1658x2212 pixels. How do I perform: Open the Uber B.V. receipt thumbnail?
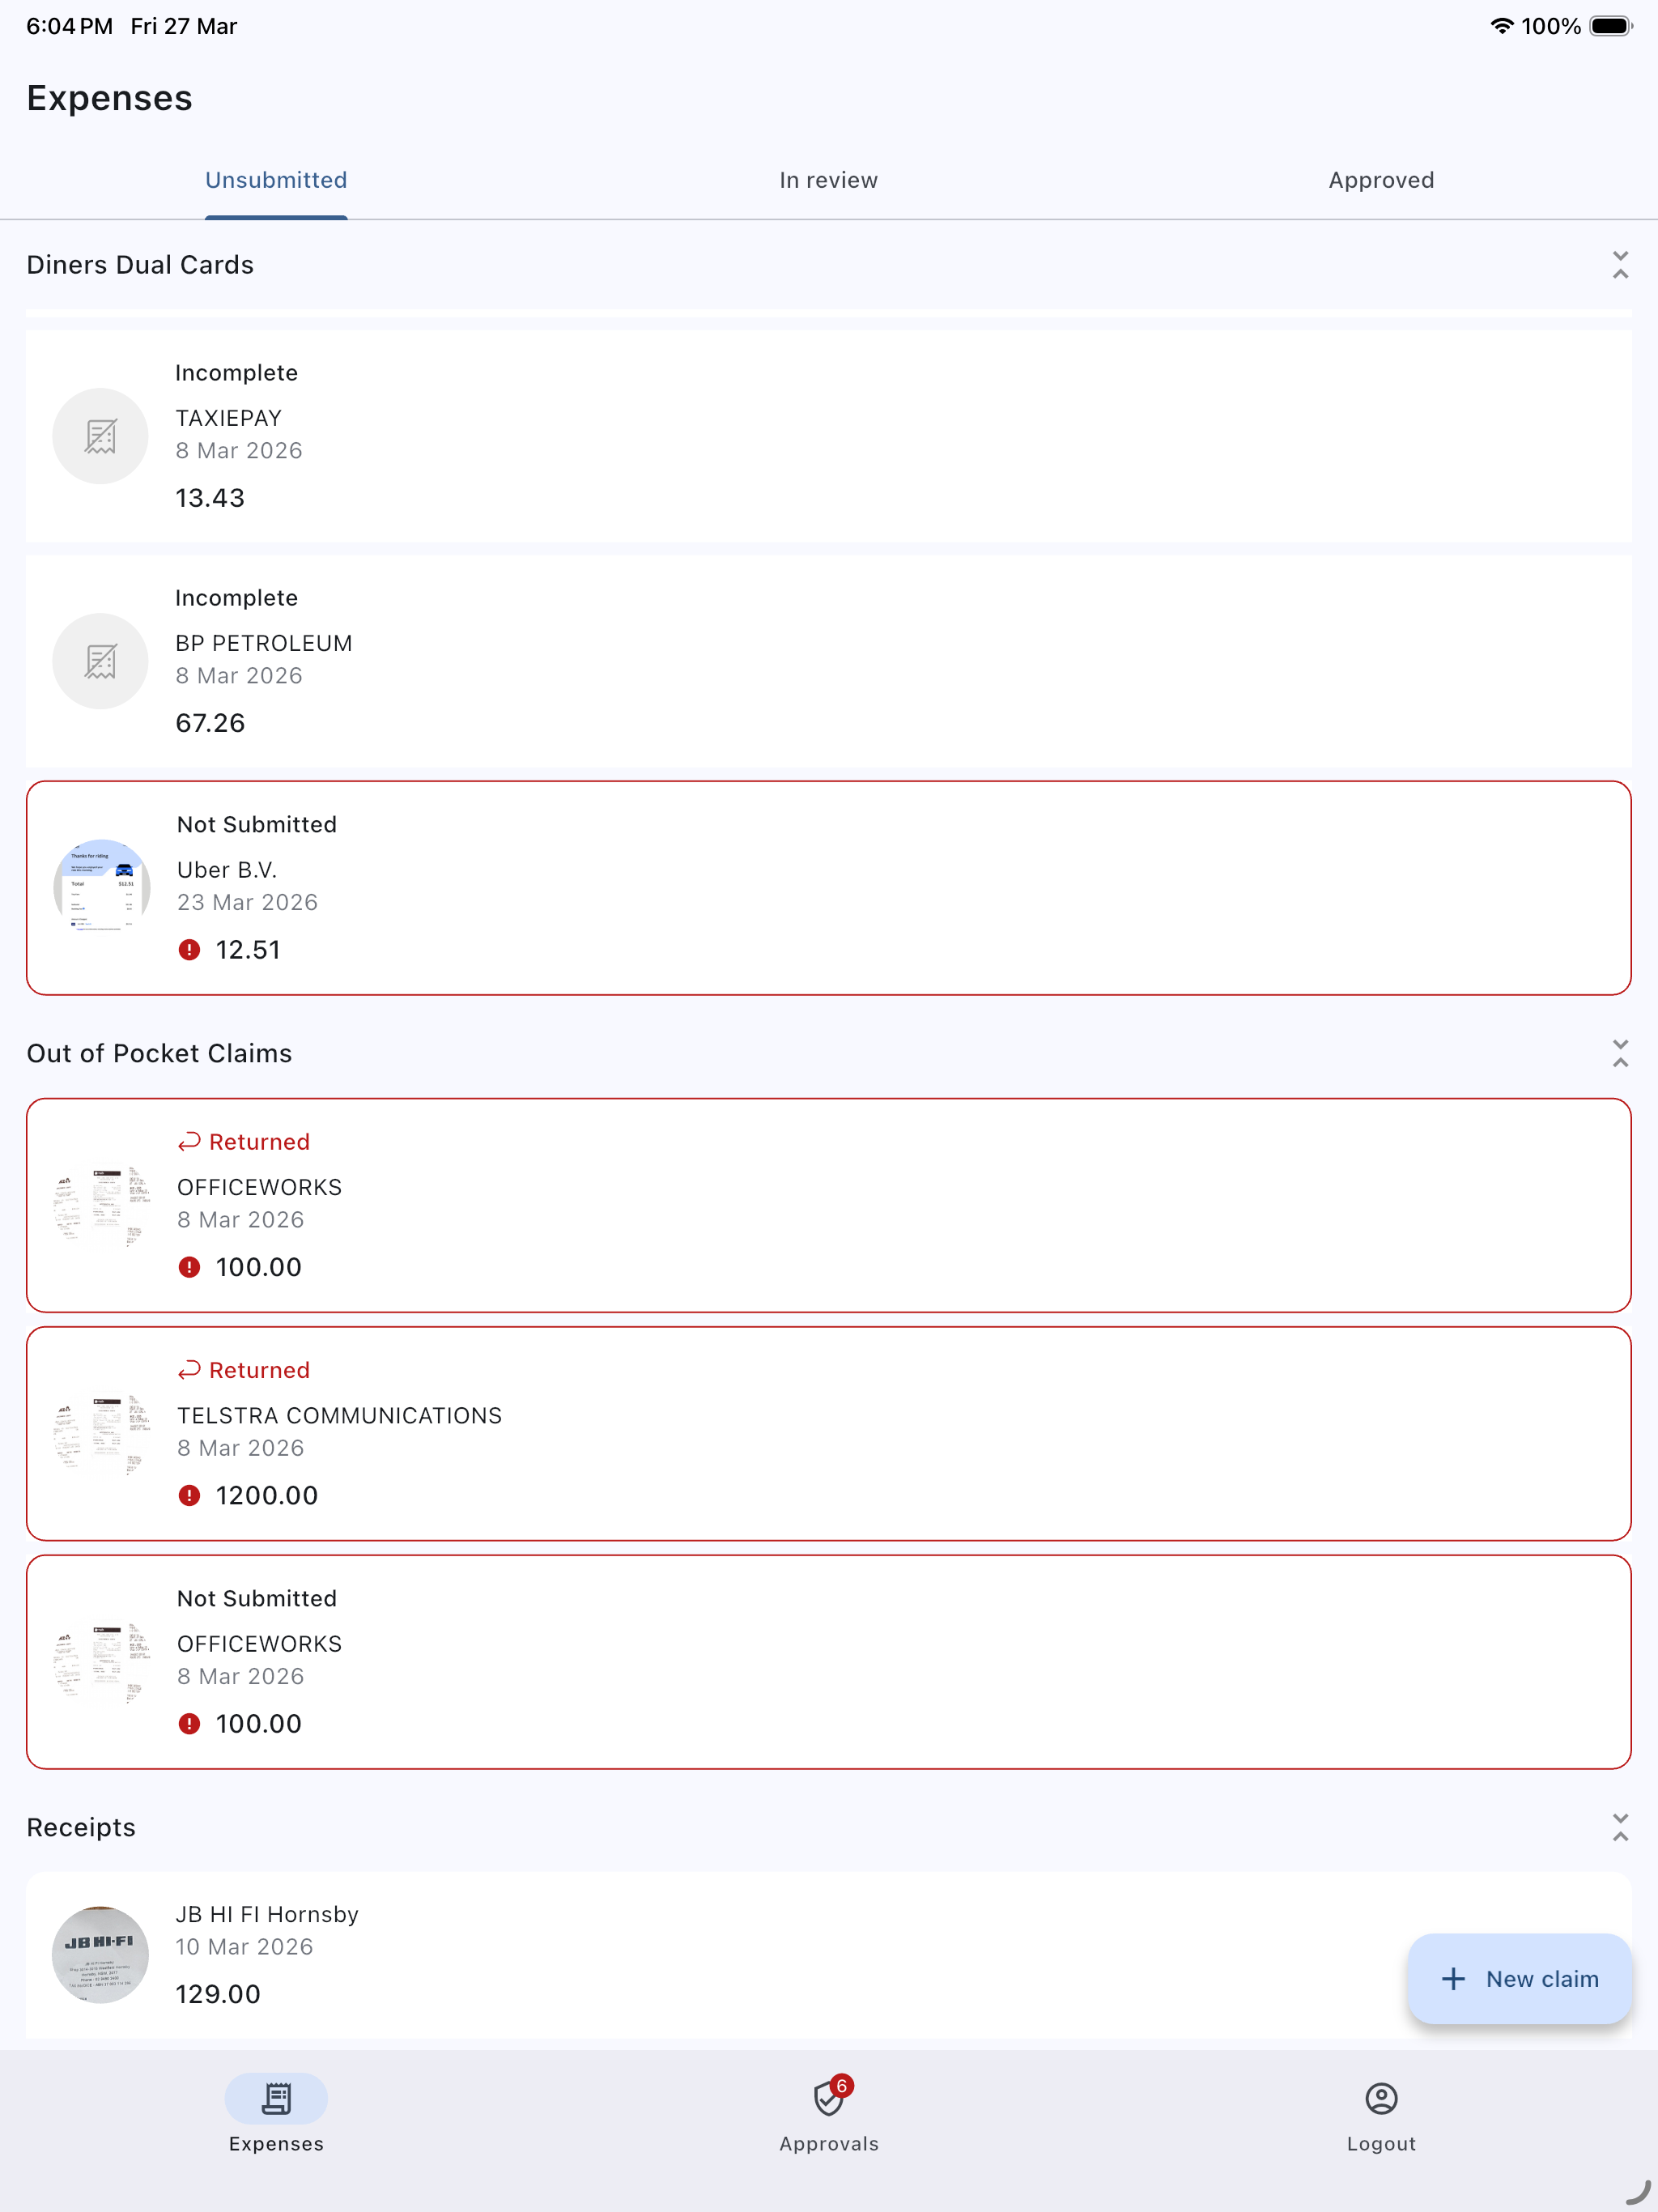coord(101,888)
